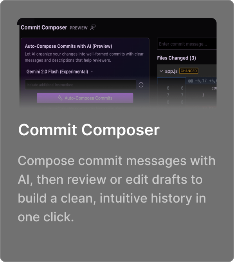Screen dimensions: 234x262
Task: Collapse the app.js file diff
Action: (x=161, y=71)
